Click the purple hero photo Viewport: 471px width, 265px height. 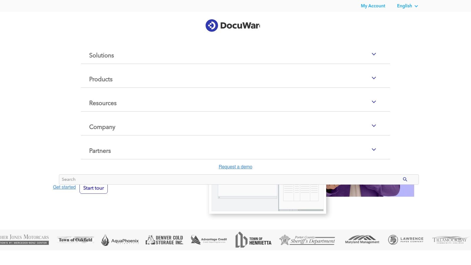[370, 191]
